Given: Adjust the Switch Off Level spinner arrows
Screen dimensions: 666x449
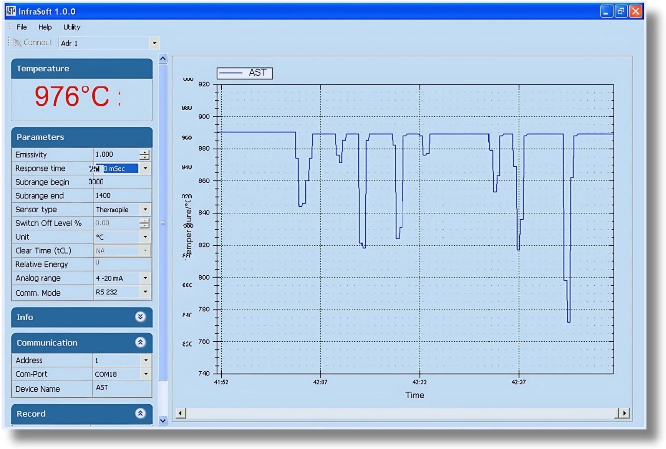Looking at the screenshot, I should click(144, 223).
